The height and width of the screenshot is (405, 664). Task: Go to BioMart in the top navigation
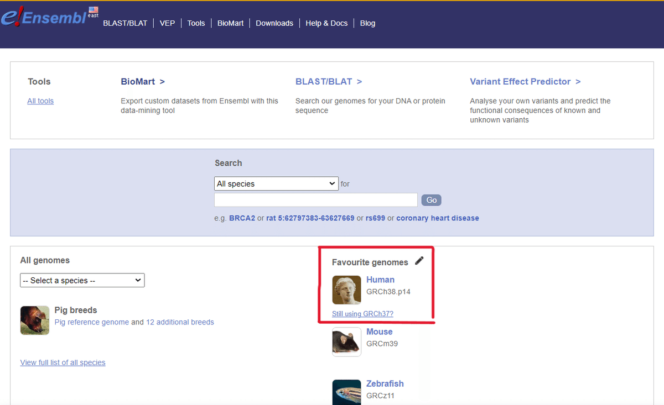tap(230, 23)
